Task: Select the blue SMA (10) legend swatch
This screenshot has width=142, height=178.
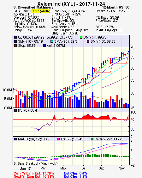Action: pyautogui.click(x=15, y=41)
